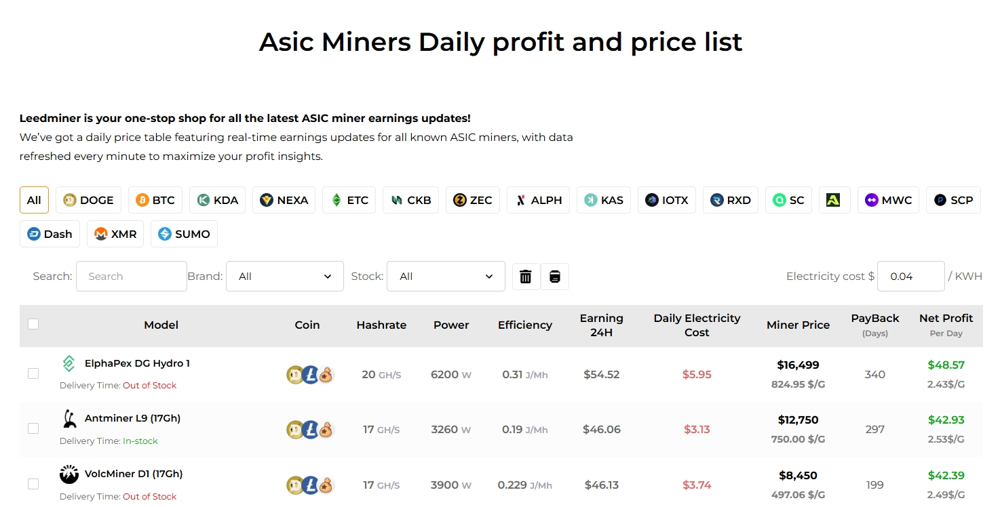
Task: Select the green A coin filter icon
Action: (834, 199)
